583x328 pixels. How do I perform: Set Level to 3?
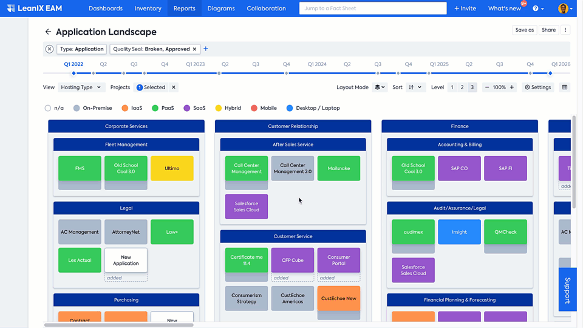point(472,87)
